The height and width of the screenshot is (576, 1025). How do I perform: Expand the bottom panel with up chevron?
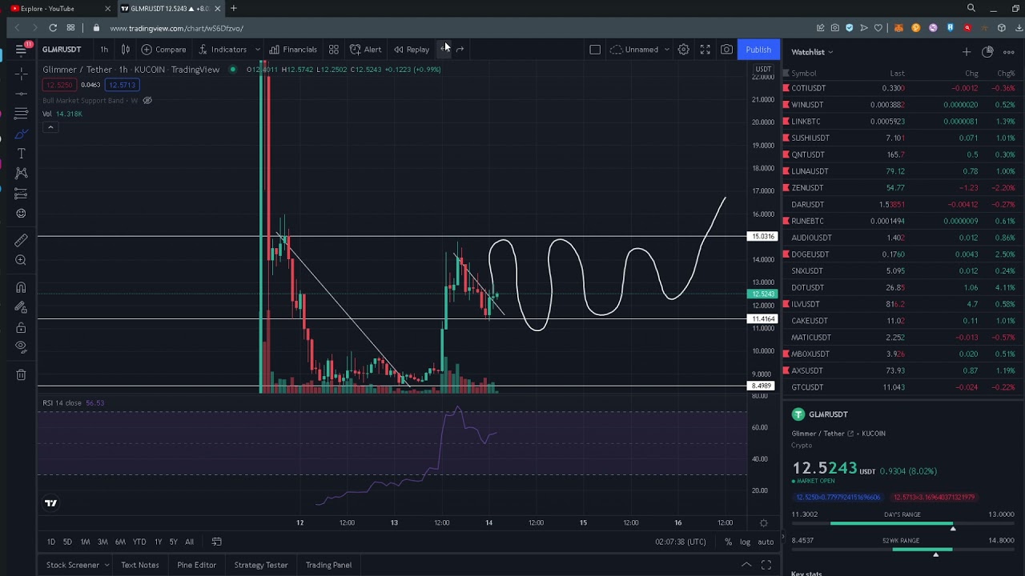point(746,565)
